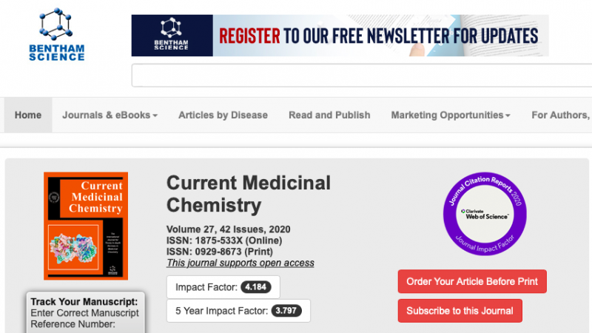Open the For Authors menu
This screenshot has height=333, width=592.
(560, 115)
